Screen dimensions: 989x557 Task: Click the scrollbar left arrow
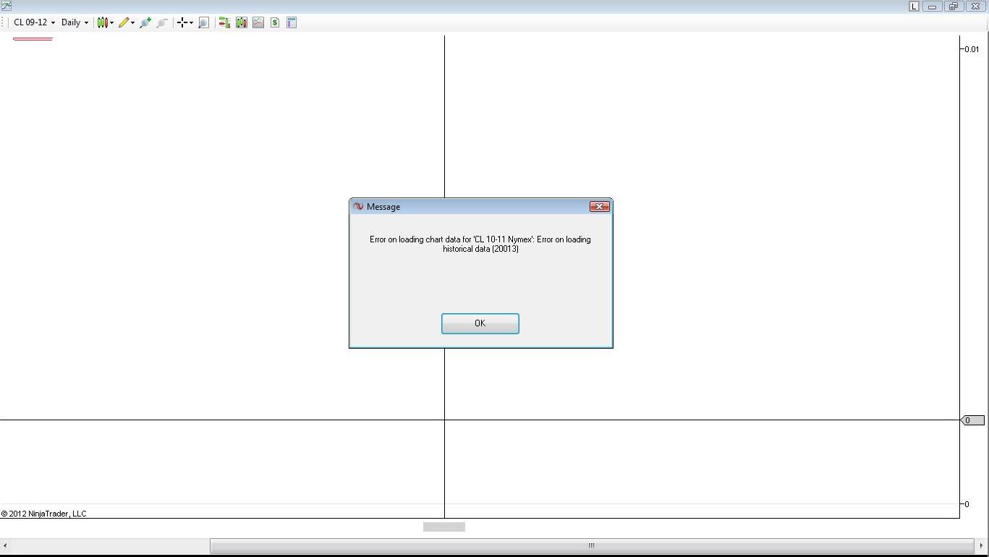click(6, 545)
